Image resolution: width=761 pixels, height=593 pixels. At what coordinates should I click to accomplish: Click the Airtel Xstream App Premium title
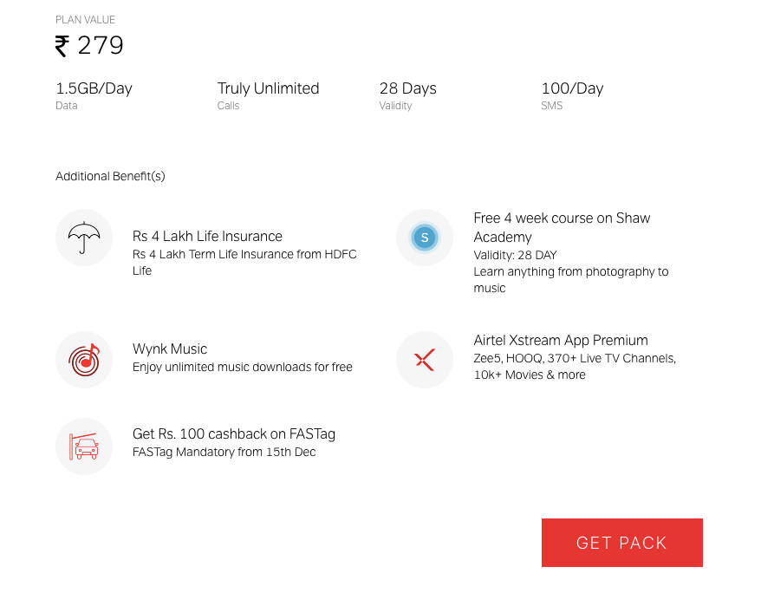click(561, 340)
